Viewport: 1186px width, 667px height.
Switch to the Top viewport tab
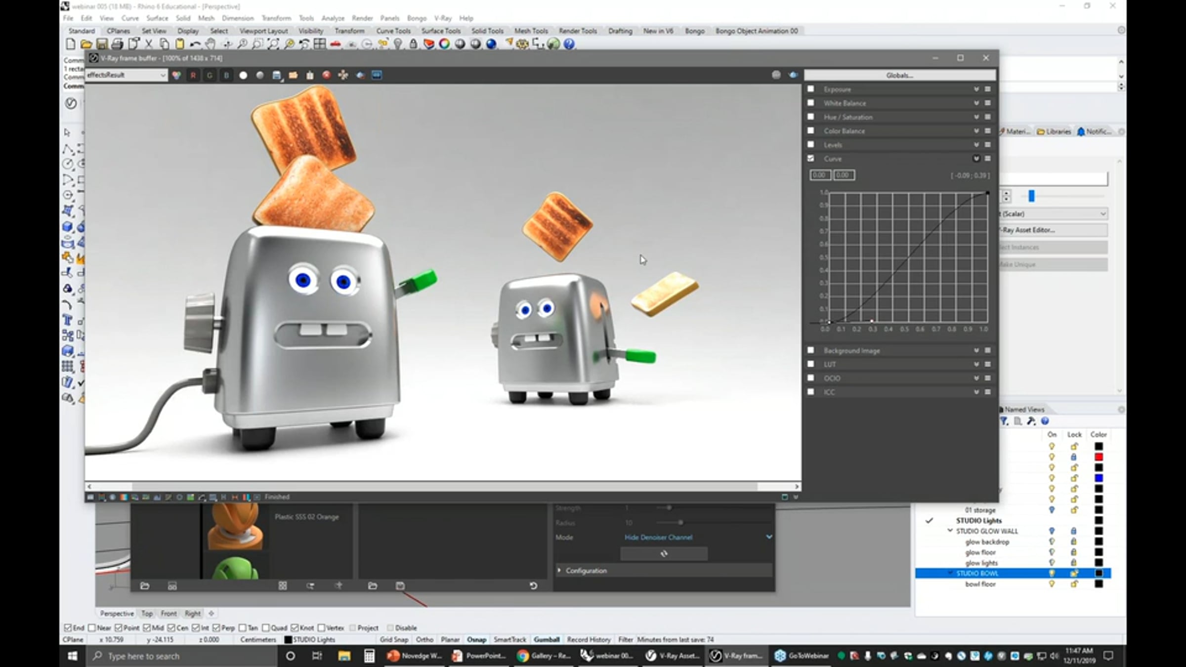(x=147, y=614)
